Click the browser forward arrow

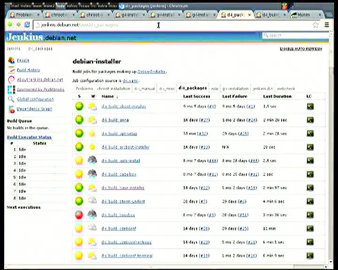click(19, 25)
